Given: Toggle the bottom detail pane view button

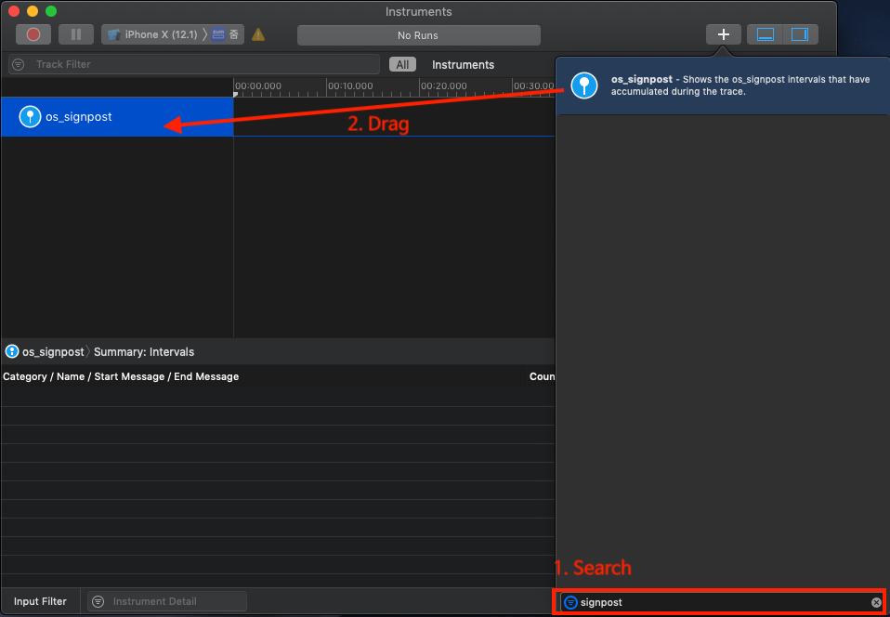Looking at the screenshot, I should coord(766,34).
